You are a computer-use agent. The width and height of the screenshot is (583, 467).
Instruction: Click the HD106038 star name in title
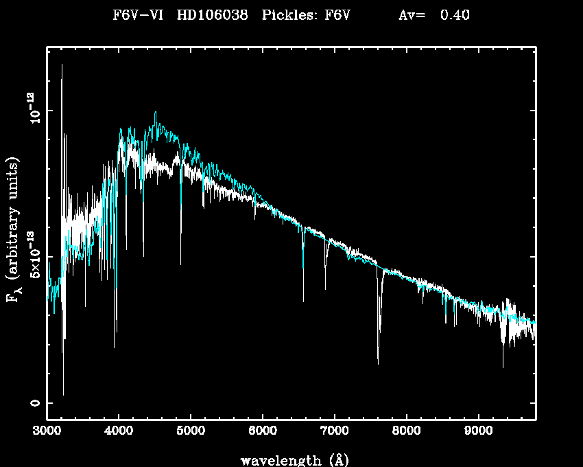coord(213,15)
